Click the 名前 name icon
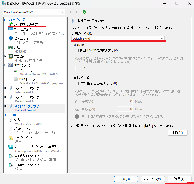 11,120
